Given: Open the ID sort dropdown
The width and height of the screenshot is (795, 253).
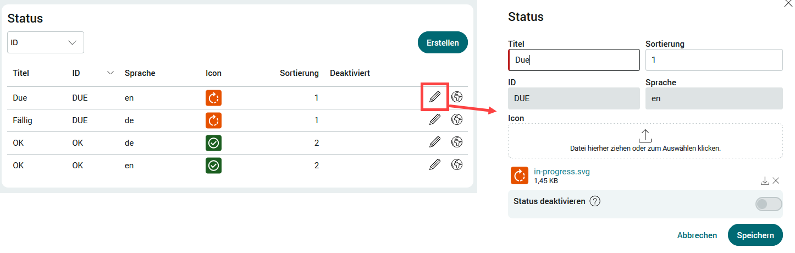Looking at the screenshot, I should click(46, 42).
